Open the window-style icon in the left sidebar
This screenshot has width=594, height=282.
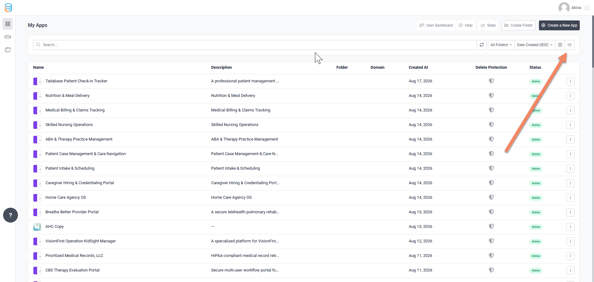[x=8, y=50]
